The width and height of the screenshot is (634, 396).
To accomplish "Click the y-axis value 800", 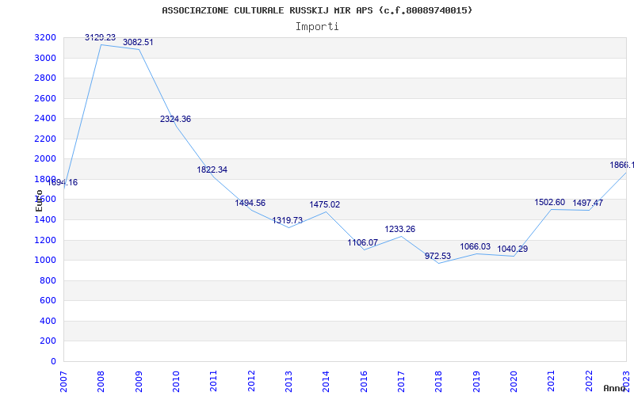I will 48,280.
